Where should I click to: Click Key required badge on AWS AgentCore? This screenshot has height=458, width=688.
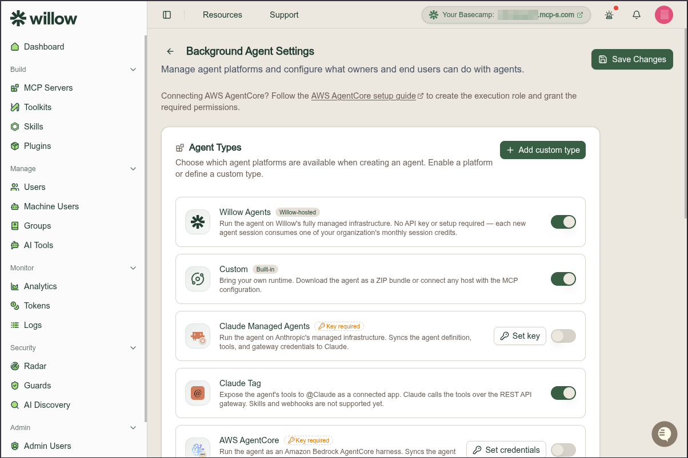point(309,440)
